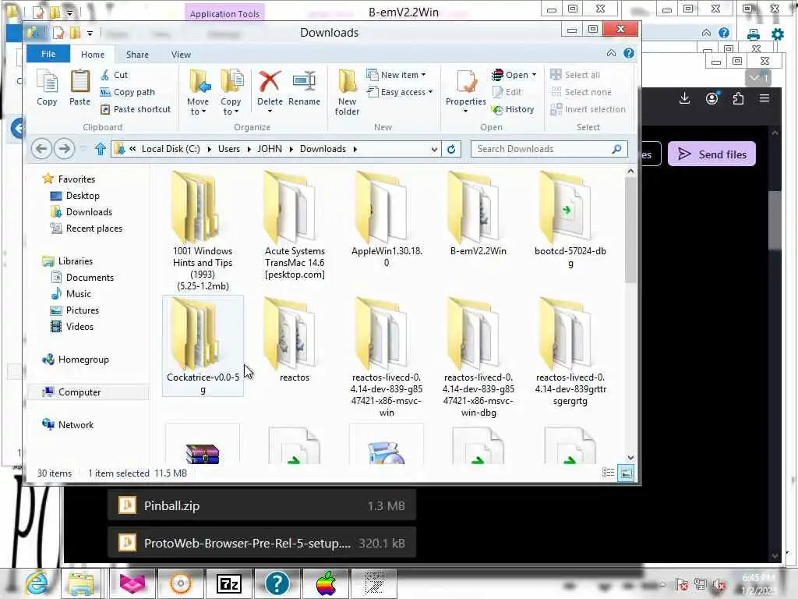Expand the address bar history dropdown
The height and width of the screenshot is (599, 798).
[x=434, y=149]
